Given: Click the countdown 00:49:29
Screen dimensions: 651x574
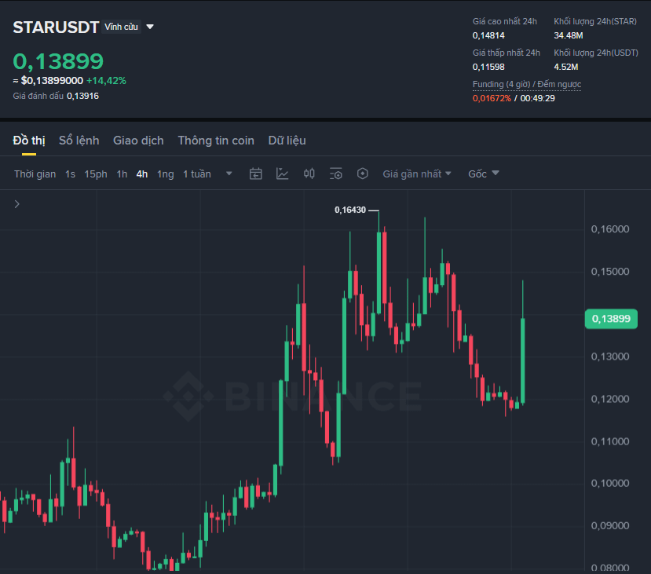Looking at the screenshot, I should coord(538,98).
